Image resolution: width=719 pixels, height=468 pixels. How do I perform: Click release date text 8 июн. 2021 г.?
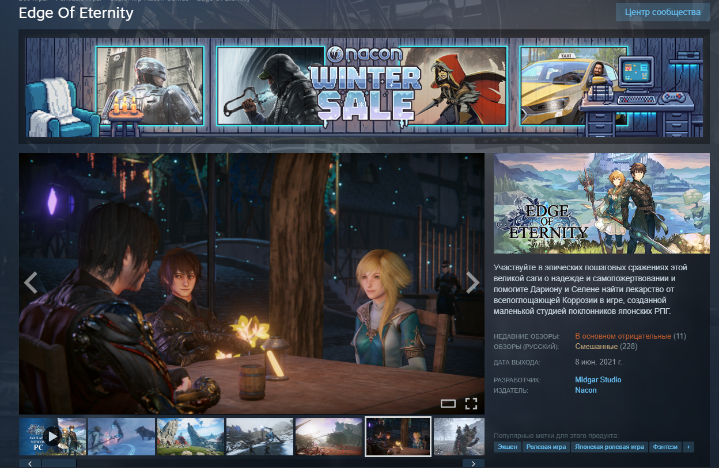599,363
